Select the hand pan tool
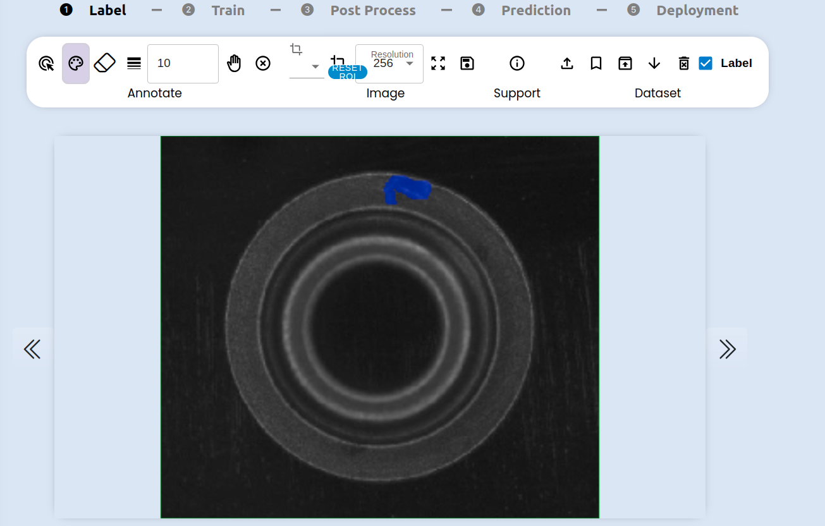 point(235,63)
